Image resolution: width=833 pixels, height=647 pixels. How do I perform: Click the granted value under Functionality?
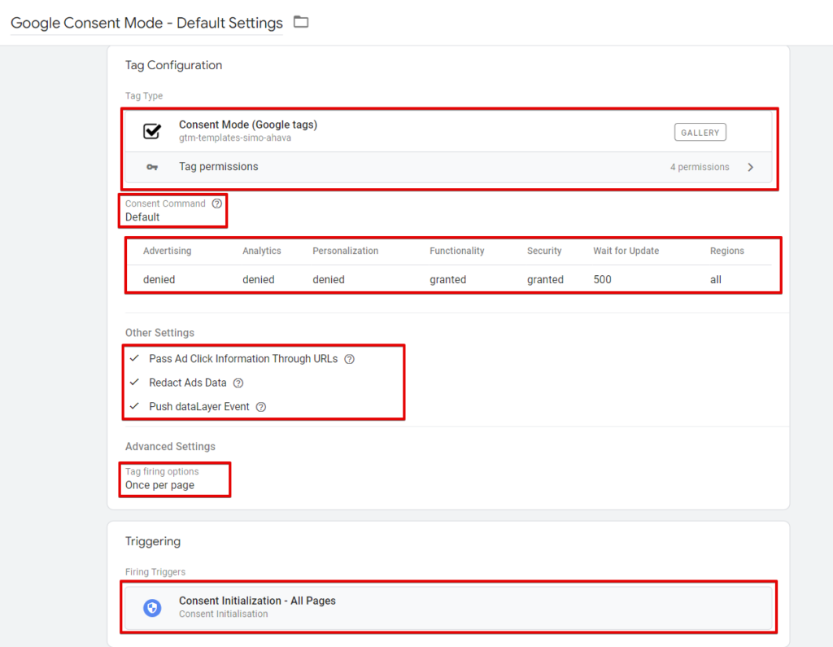(448, 280)
